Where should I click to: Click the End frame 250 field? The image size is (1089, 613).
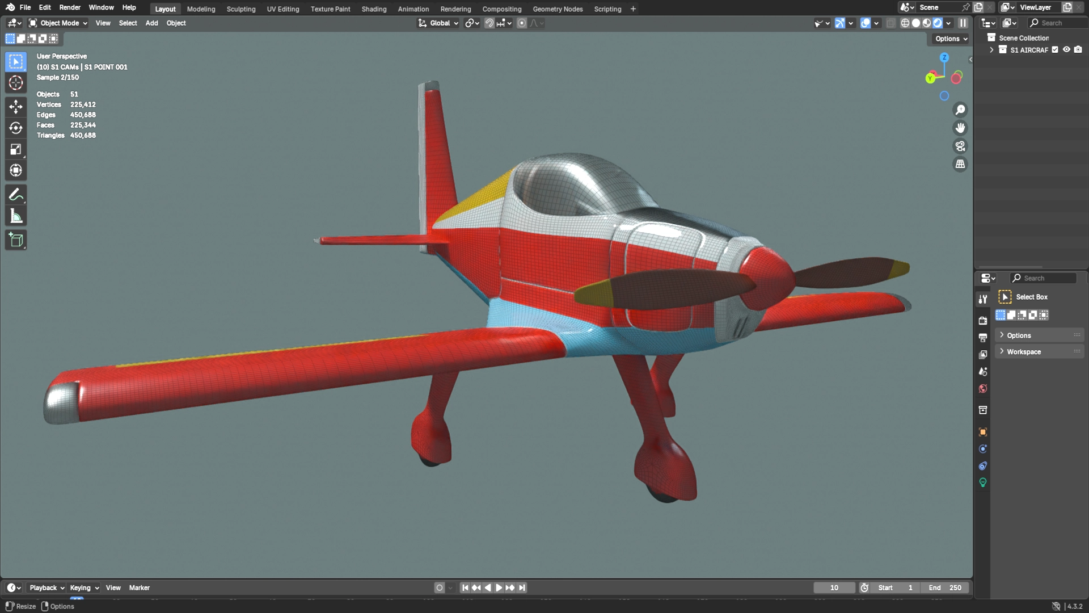pyautogui.click(x=944, y=588)
